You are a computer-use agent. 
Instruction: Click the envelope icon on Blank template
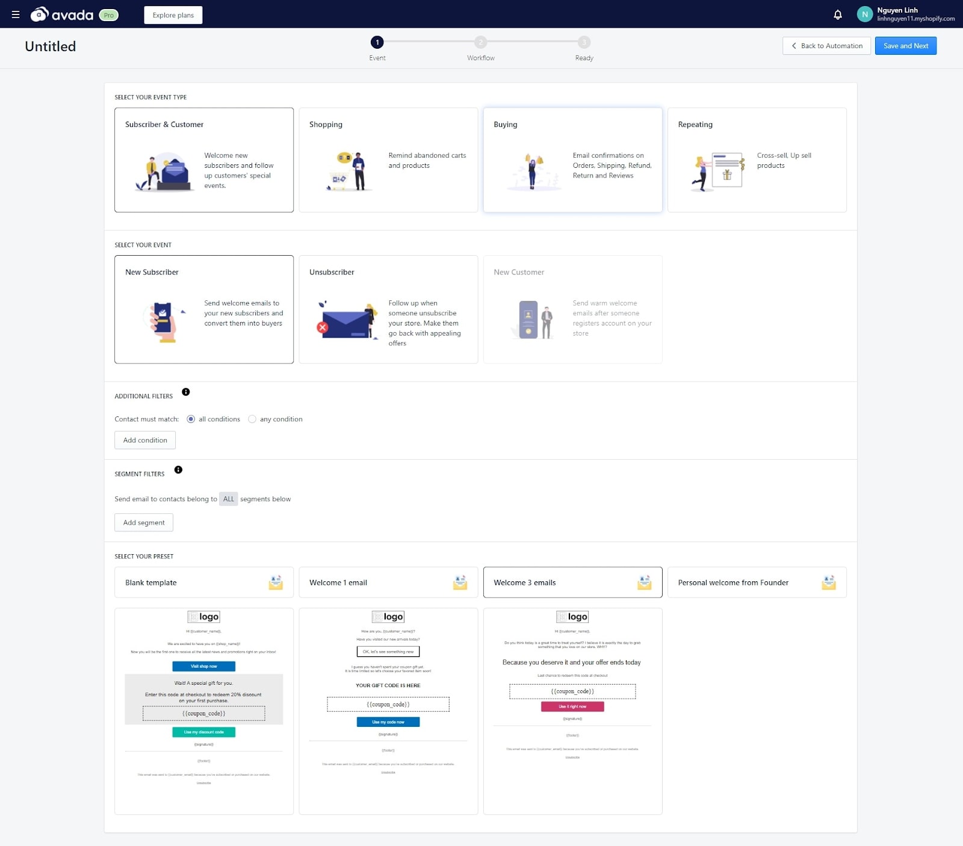pyautogui.click(x=276, y=582)
